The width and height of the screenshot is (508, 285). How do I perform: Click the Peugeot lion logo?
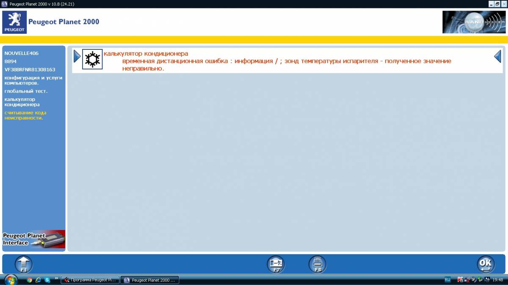(14, 22)
